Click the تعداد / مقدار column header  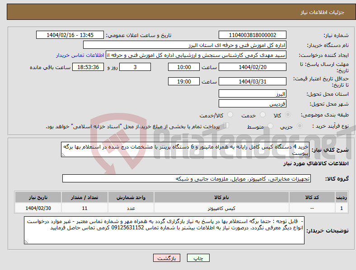(84, 197)
